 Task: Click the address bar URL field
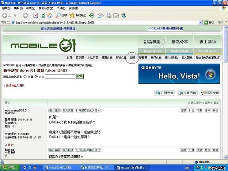(107, 22)
